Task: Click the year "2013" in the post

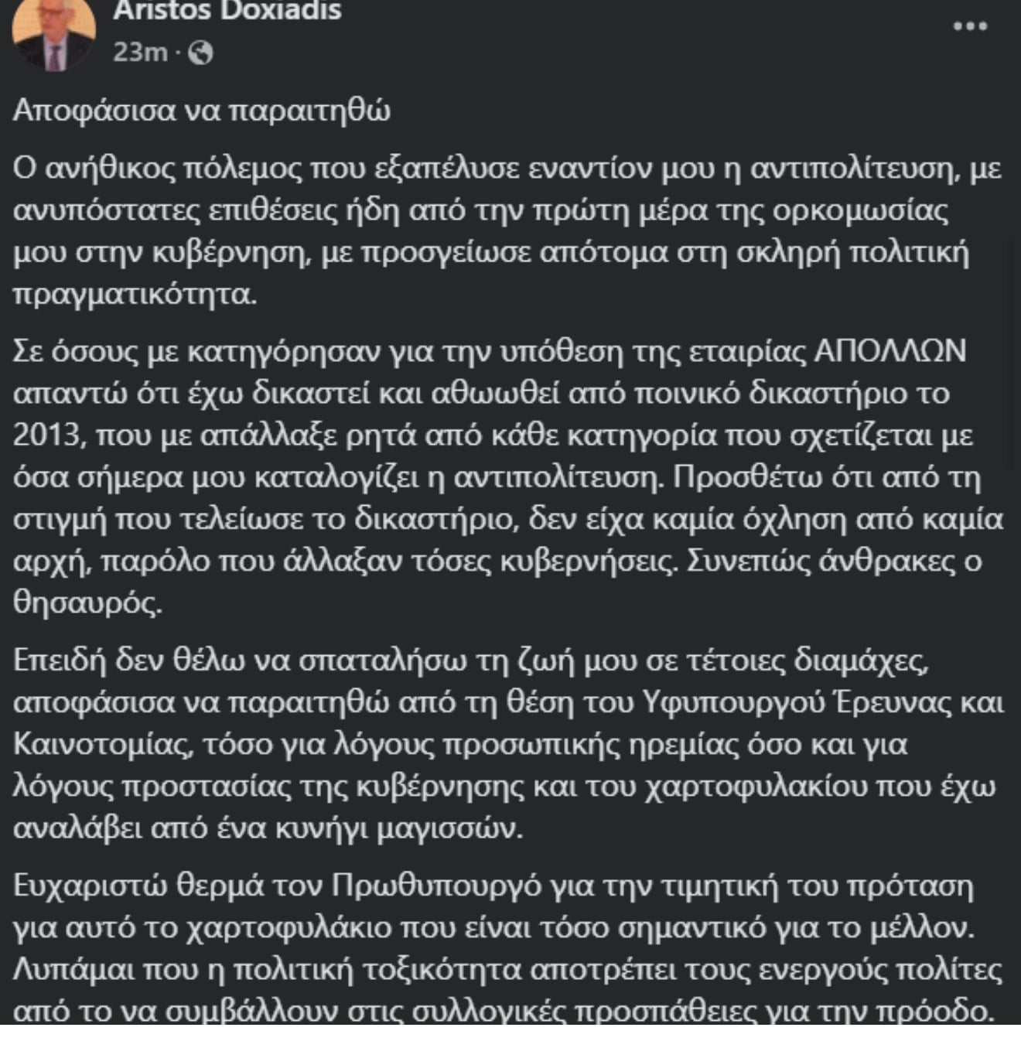Action: coord(47,435)
